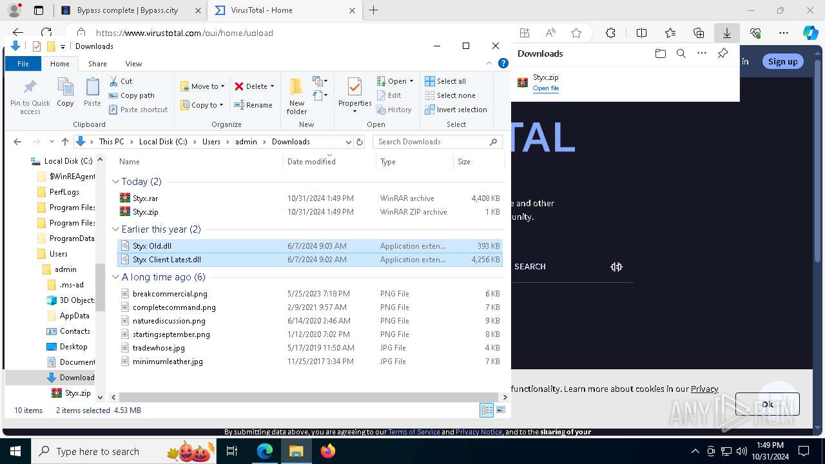Switch to the Home ribbon tab

coord(60,64)
